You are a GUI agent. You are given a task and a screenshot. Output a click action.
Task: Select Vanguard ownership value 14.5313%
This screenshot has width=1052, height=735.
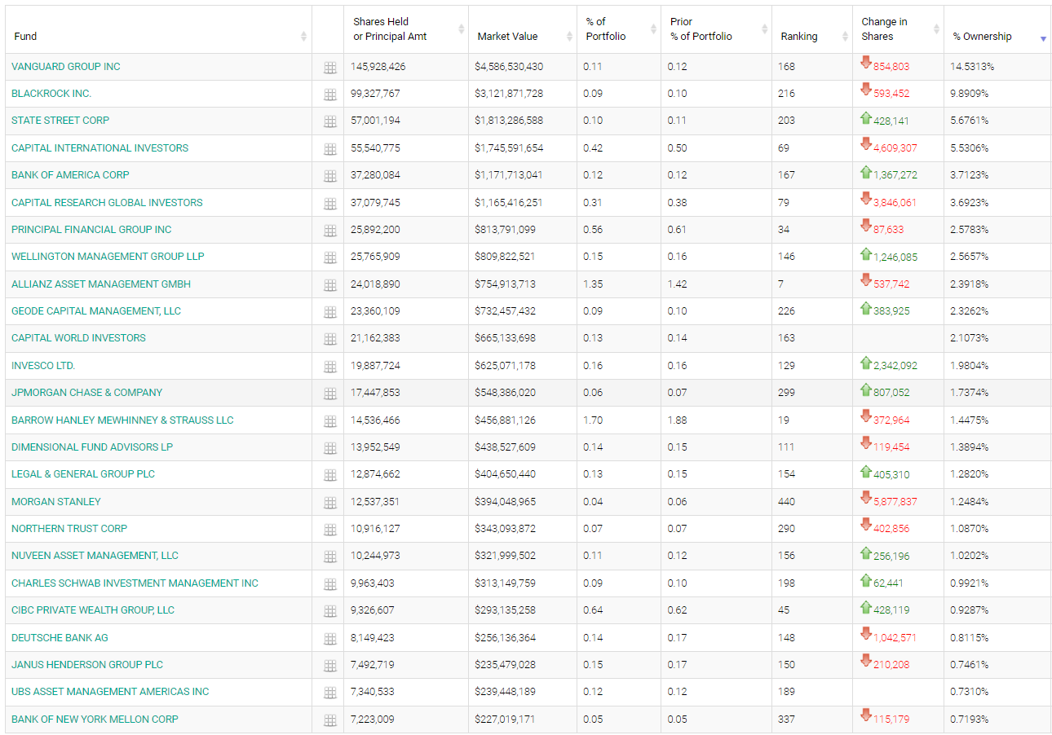[x=972, y=67]
